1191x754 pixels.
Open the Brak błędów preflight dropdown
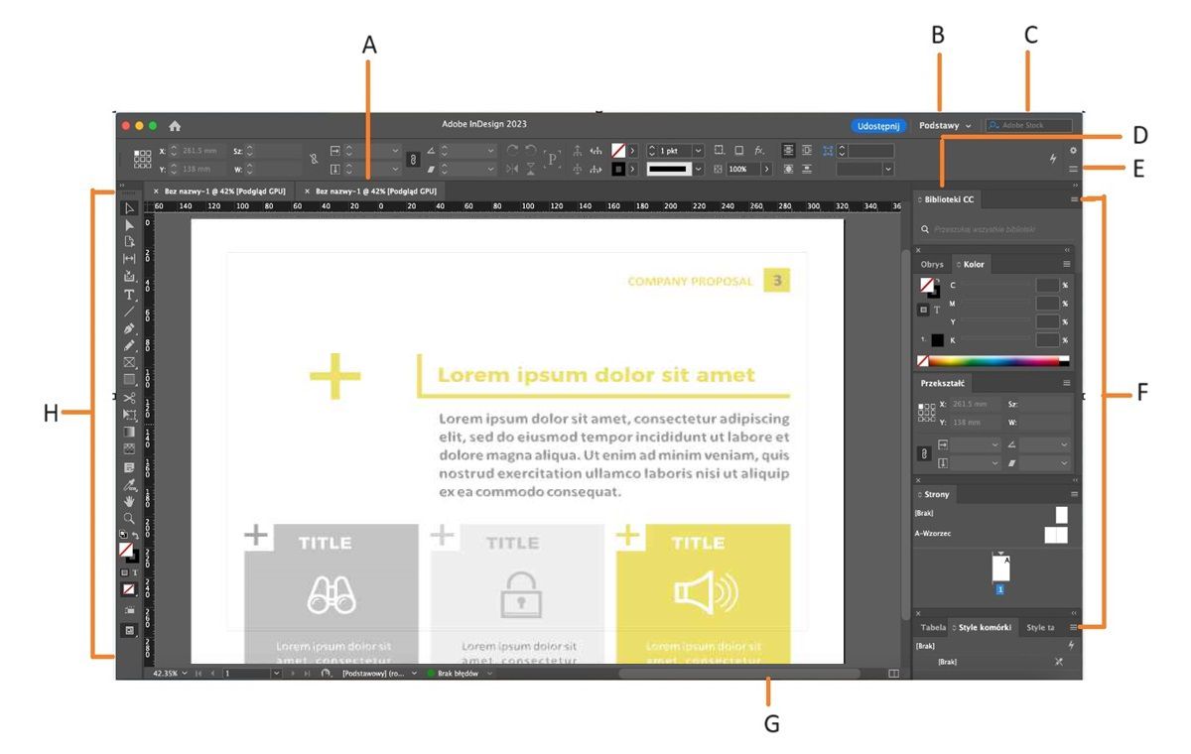point(489,673)
